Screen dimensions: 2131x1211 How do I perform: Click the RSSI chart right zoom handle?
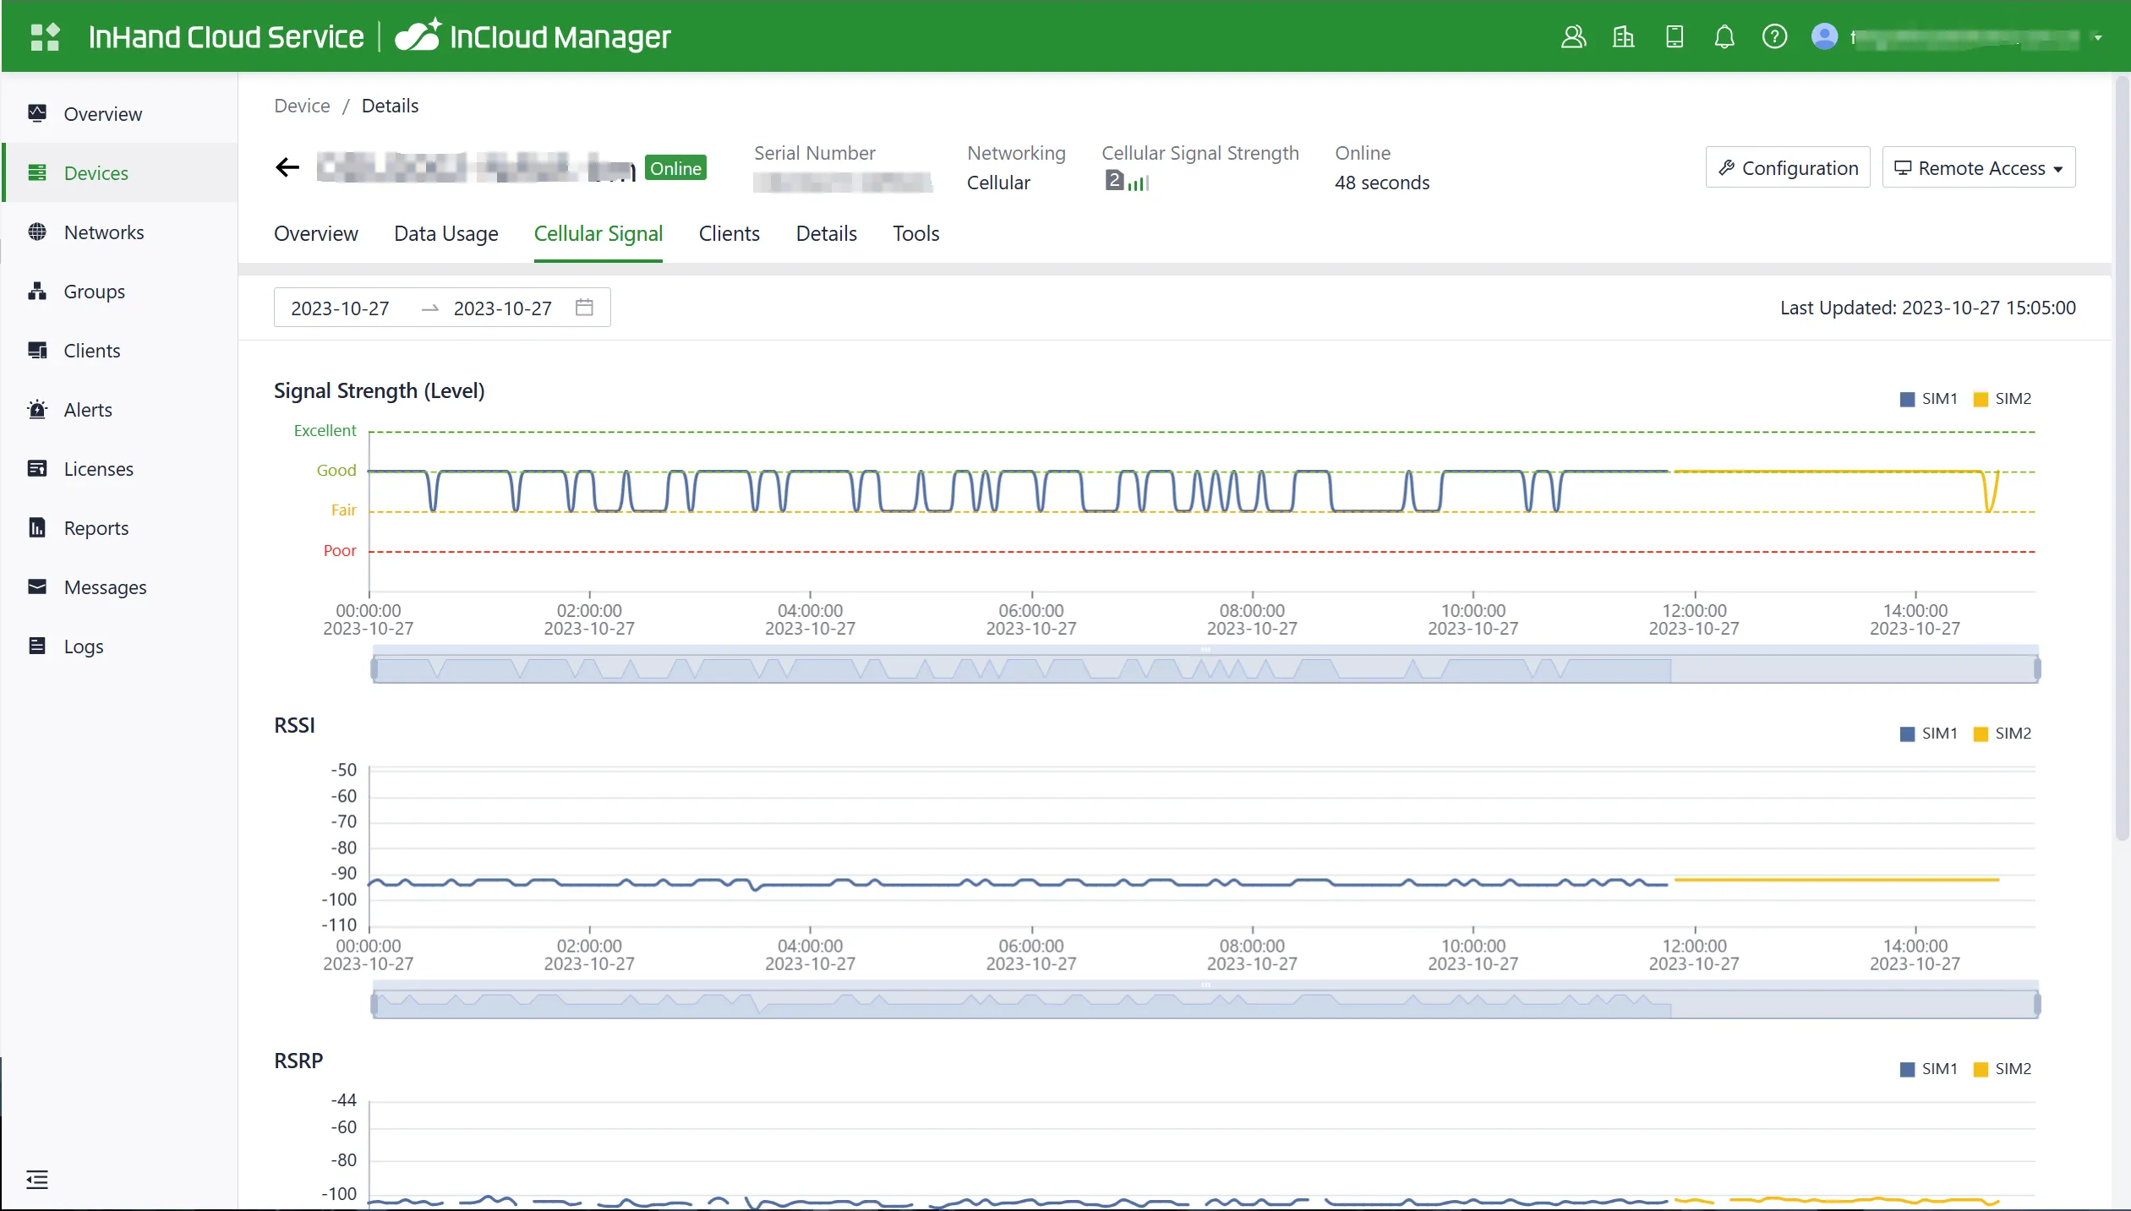2037,1004
